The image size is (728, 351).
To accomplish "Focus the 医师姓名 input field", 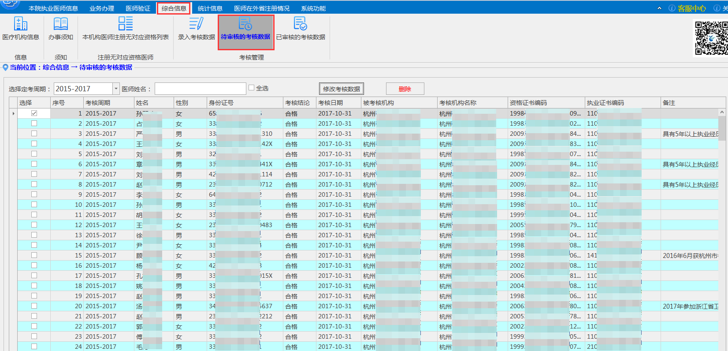I will click(200, 89).
